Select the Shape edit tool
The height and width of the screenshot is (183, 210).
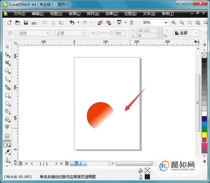7,55
